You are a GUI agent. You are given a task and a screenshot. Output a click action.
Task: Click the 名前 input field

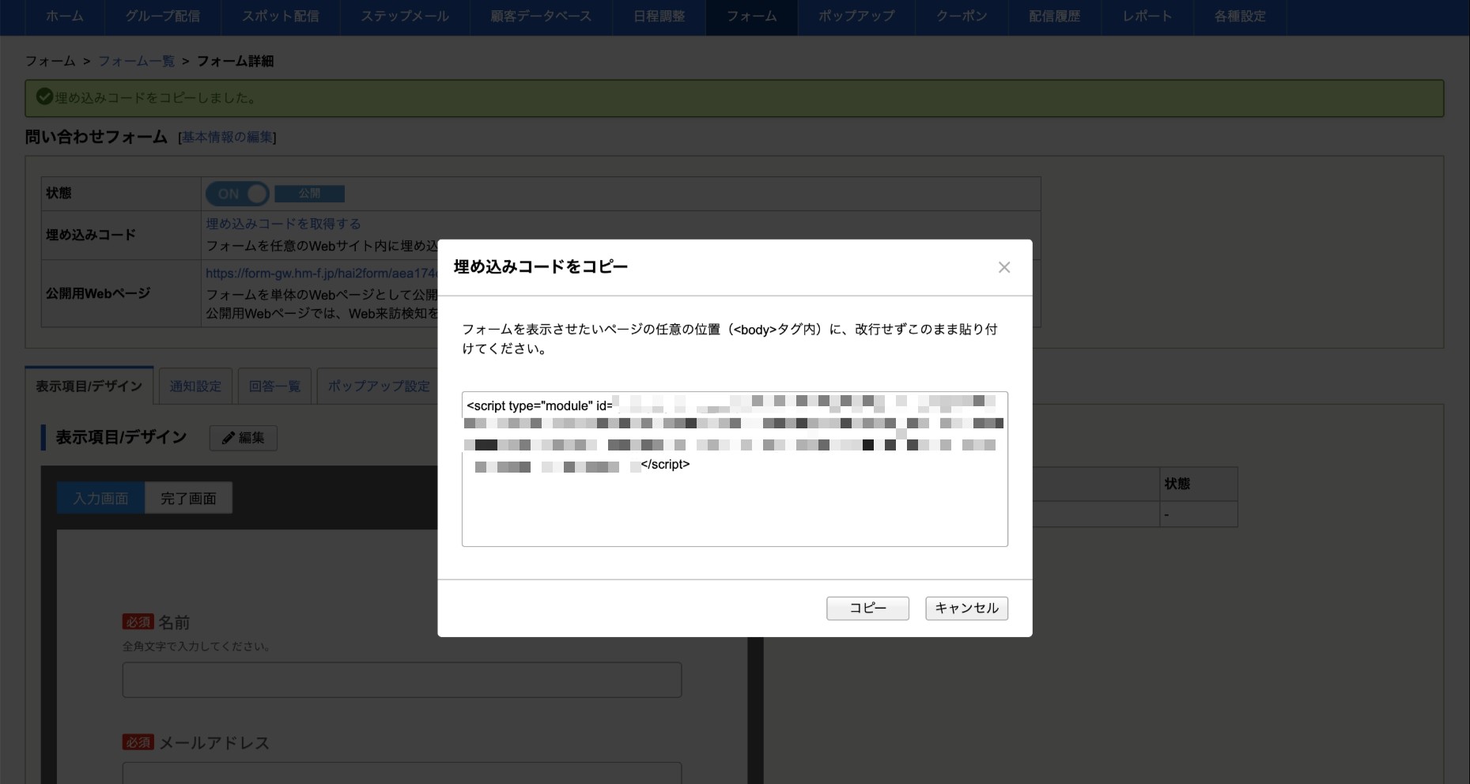tap(402, 680)
